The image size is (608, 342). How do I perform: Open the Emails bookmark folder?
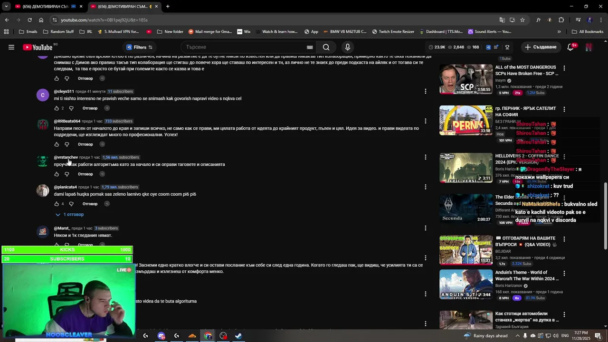[x=28, y=32]
